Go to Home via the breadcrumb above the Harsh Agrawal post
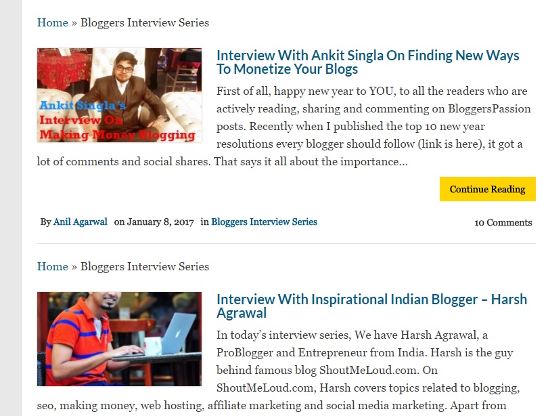Image resolution: width=548 pixels, height=416 pixels. coord(52,266)
